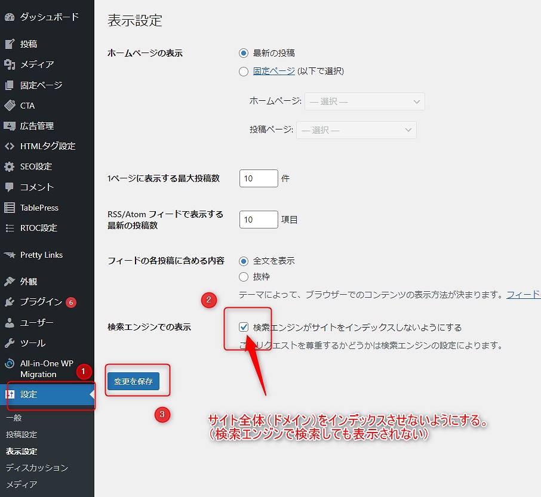The width and height of the screenshot is (541, 497).
Task: Click the Comments speech bubble icon
Action: [x=9, y=187]
